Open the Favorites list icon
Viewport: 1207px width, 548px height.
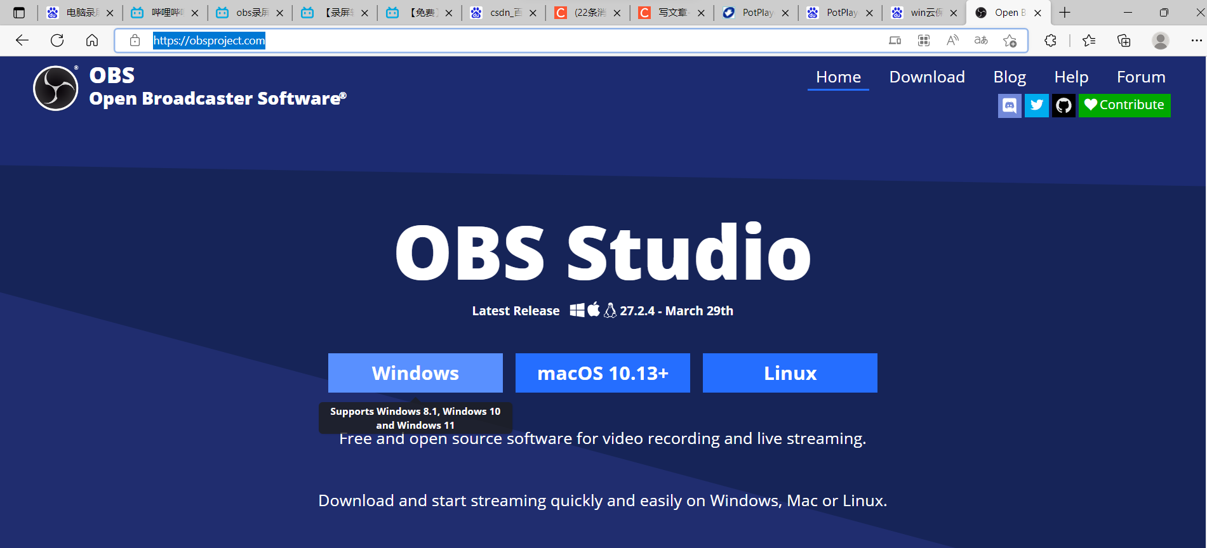click(x=1089, y=41)
